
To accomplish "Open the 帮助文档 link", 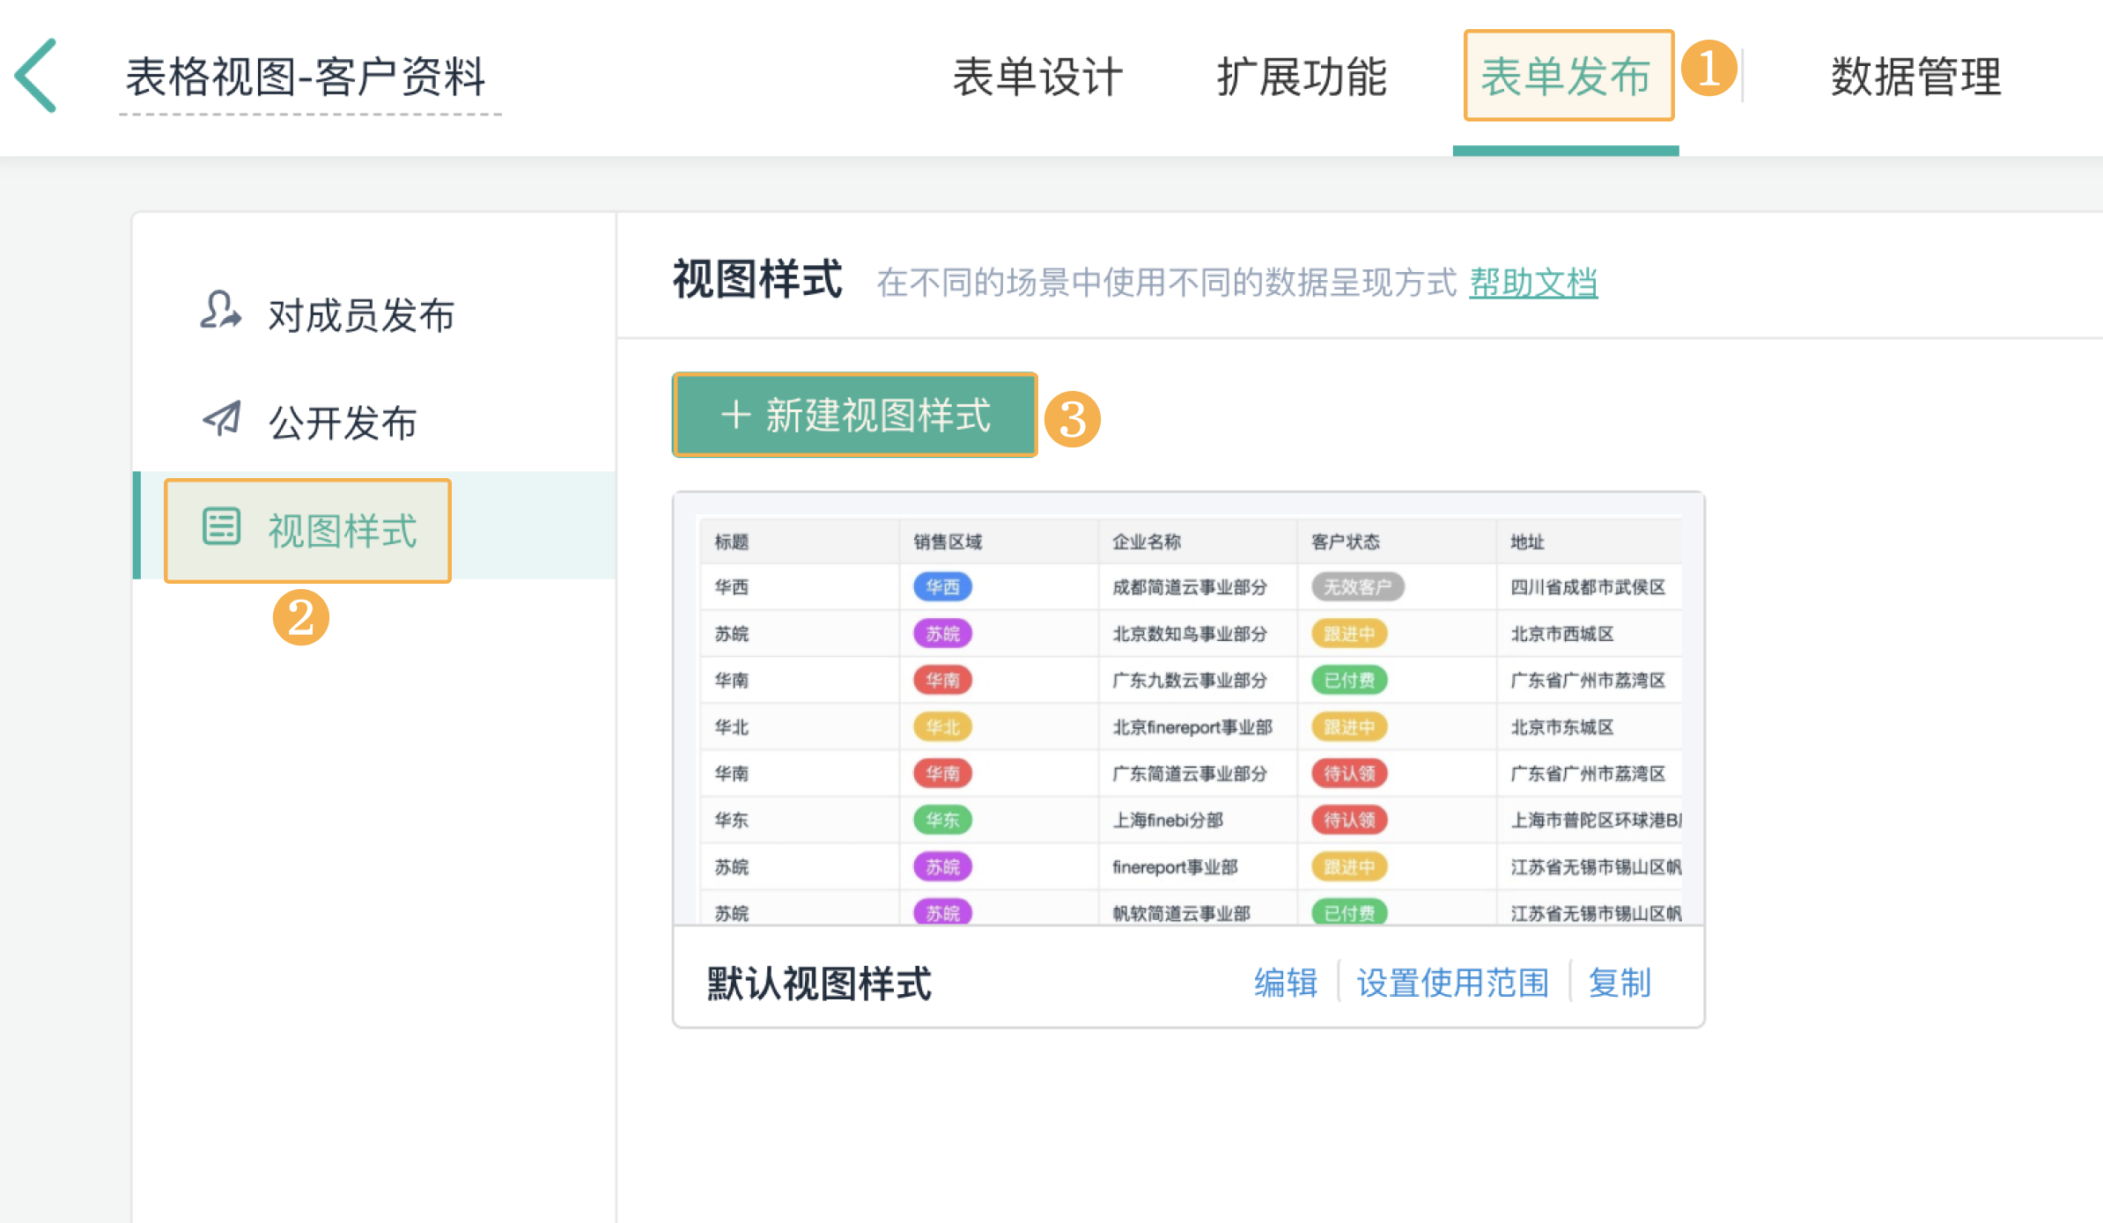I will (1533, 283).
